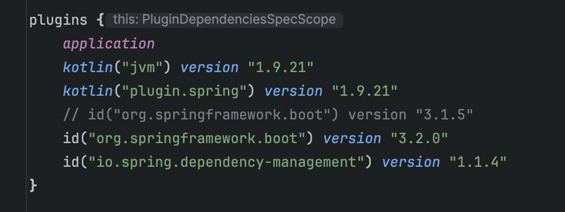Click the 'plugins' keyword
The width and height of the screenshot is (565, 212).
point(58,20)
